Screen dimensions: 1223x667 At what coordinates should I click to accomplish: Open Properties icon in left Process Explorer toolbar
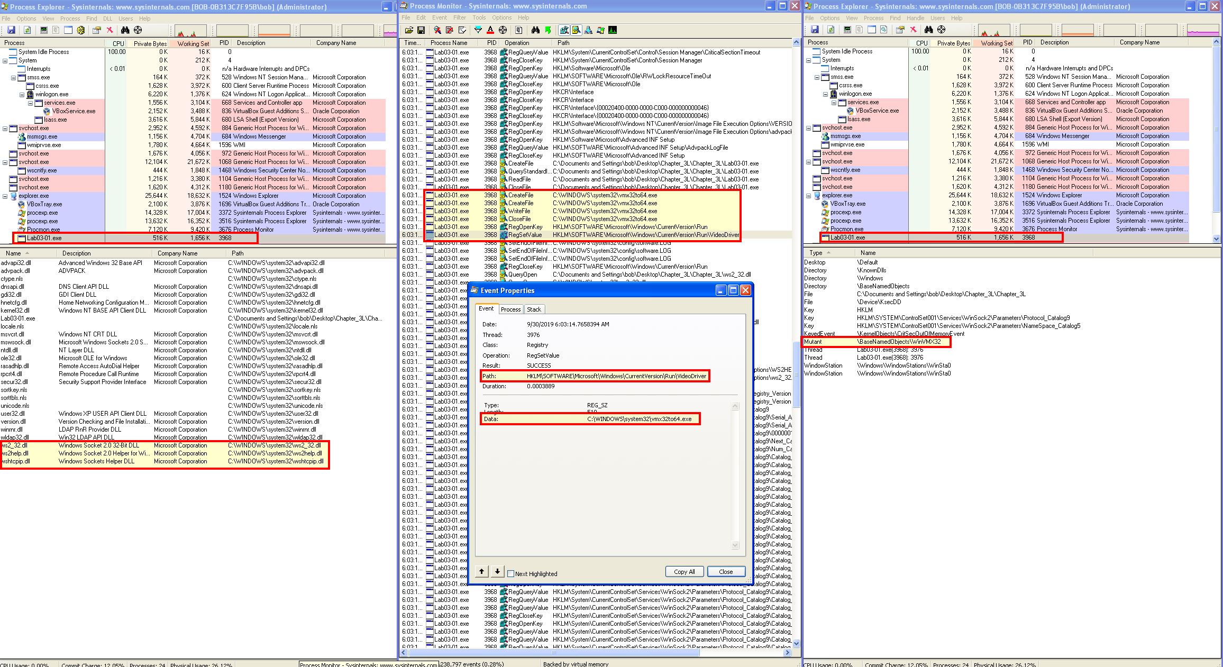97,30
